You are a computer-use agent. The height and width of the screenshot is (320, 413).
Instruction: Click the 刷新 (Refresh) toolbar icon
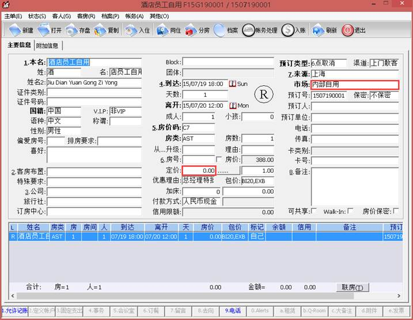coord(318,30)
